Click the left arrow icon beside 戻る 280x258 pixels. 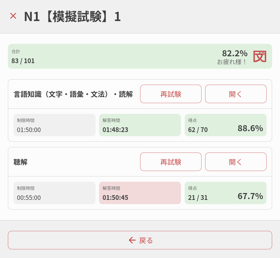coord(132,240)
